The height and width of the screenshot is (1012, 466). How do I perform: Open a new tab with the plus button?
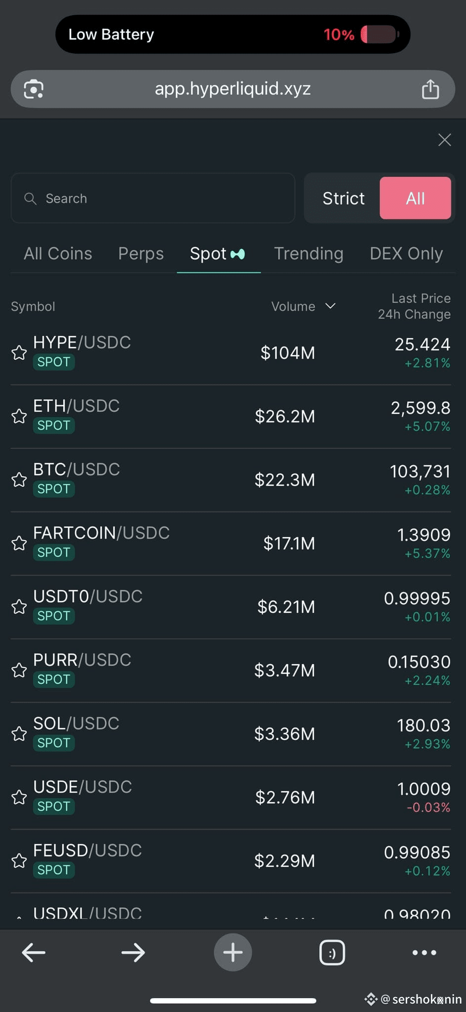click(233, 952)
